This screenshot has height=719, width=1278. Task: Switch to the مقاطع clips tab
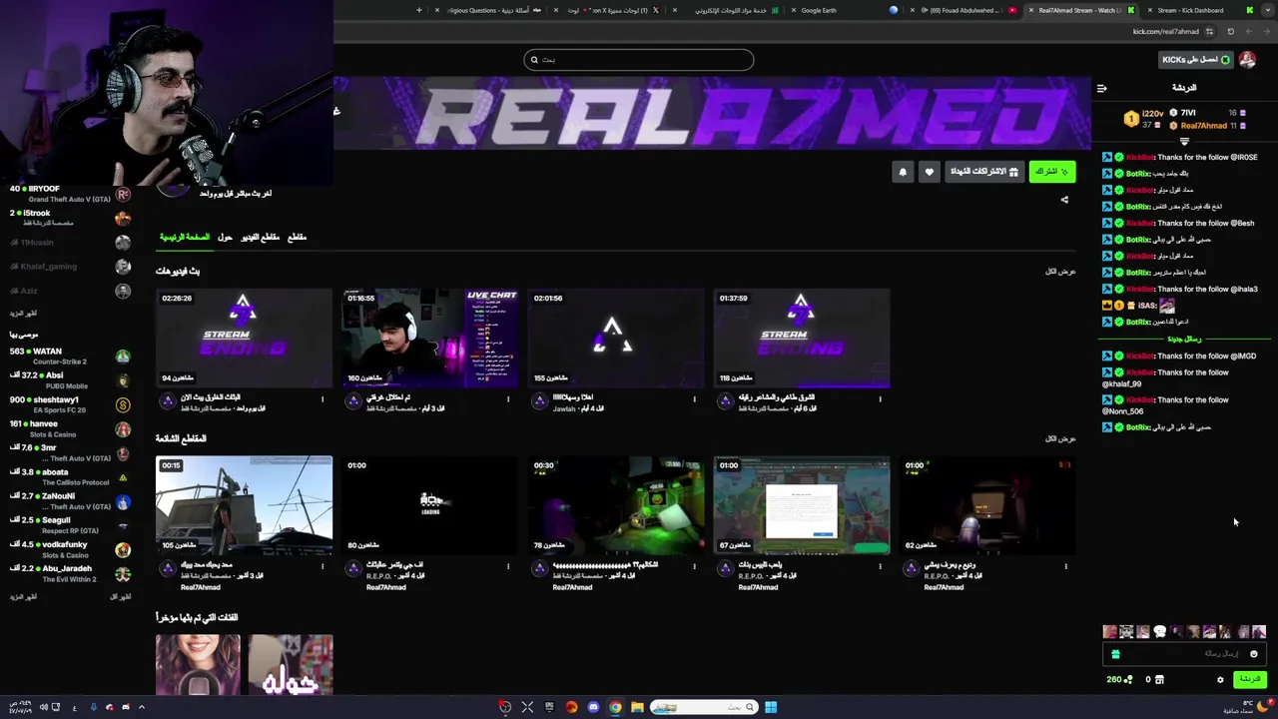pos(297,237)
